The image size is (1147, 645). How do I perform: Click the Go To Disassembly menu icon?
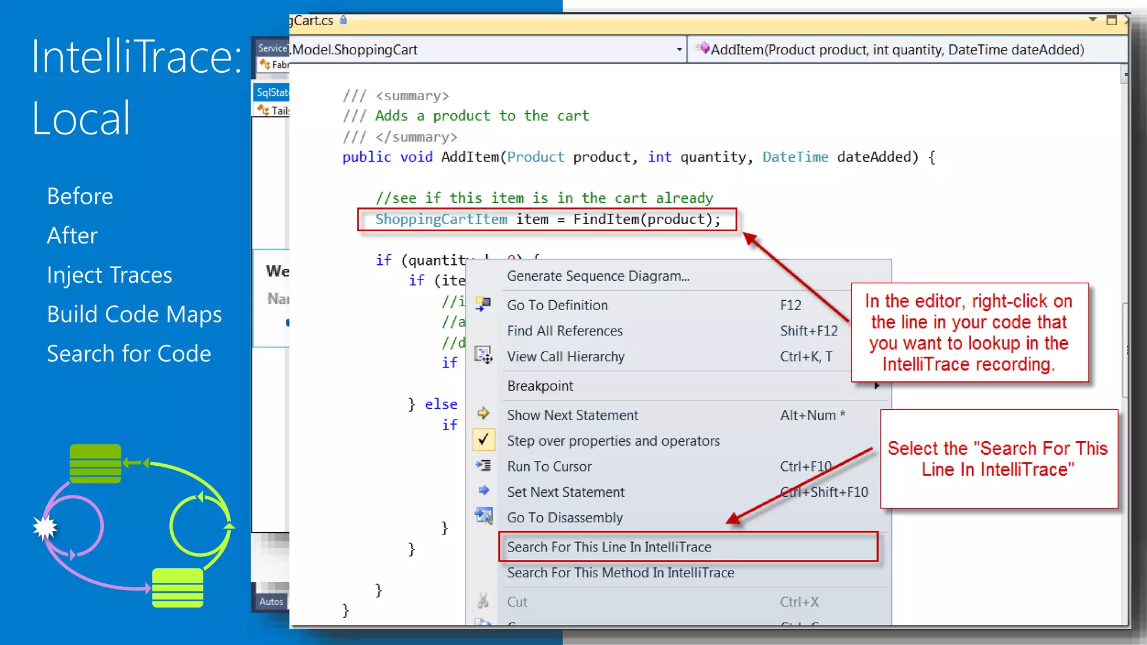483,516
